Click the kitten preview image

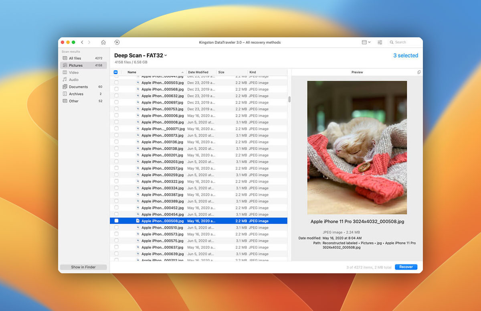click(x=357, y=147)
